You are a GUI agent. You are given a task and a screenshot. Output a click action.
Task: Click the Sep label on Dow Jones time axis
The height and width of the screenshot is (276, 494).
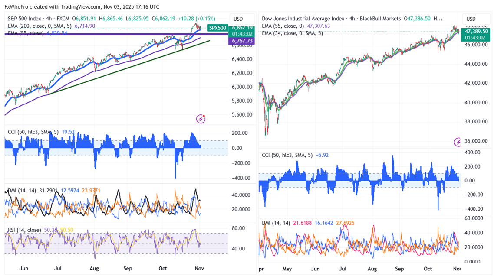(x=399, y=269)
